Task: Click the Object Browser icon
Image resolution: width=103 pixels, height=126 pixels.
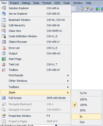Action: [x=4, y=42]
